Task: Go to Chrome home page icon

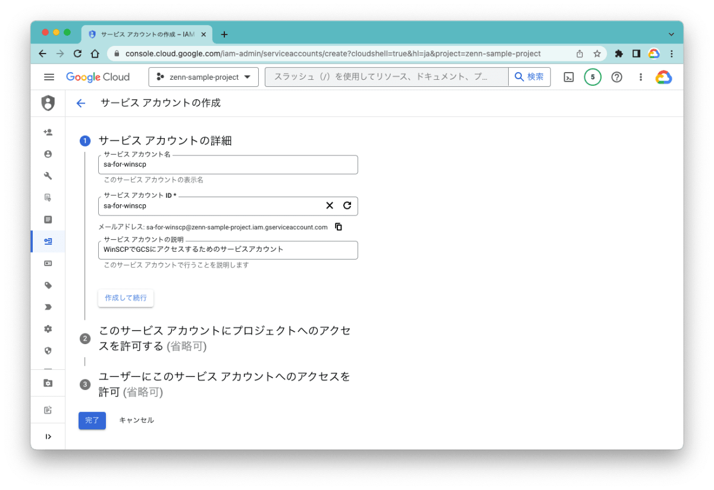Action: (95, 54)
